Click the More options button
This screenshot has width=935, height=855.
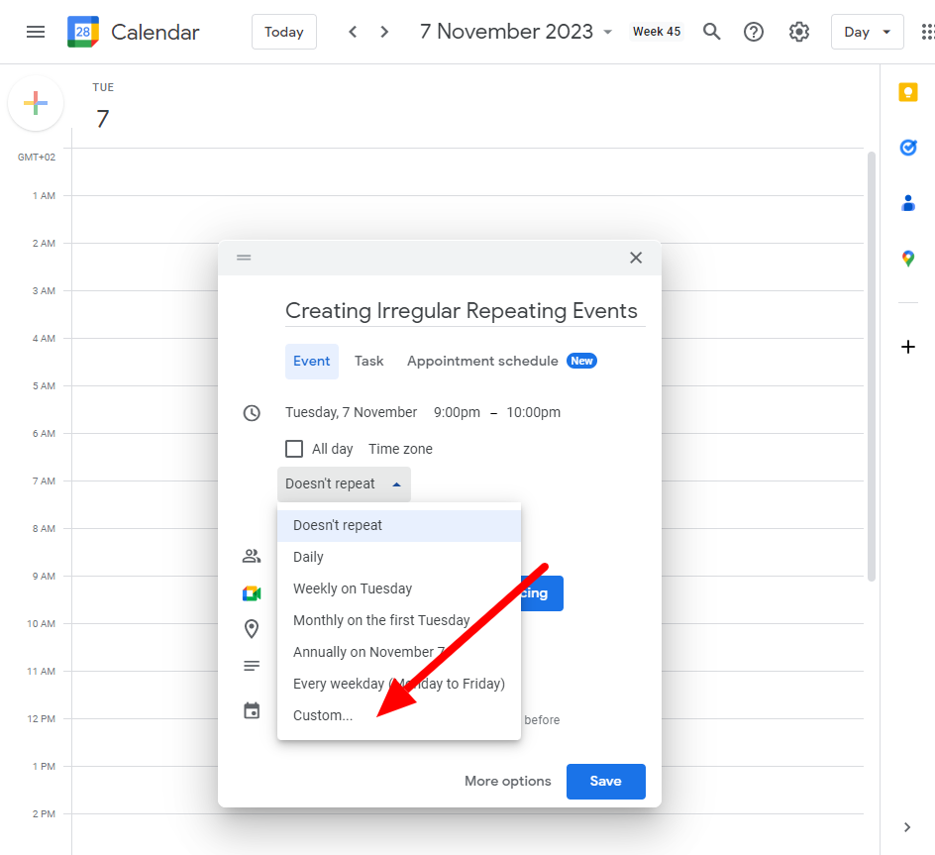coord(507,781)
